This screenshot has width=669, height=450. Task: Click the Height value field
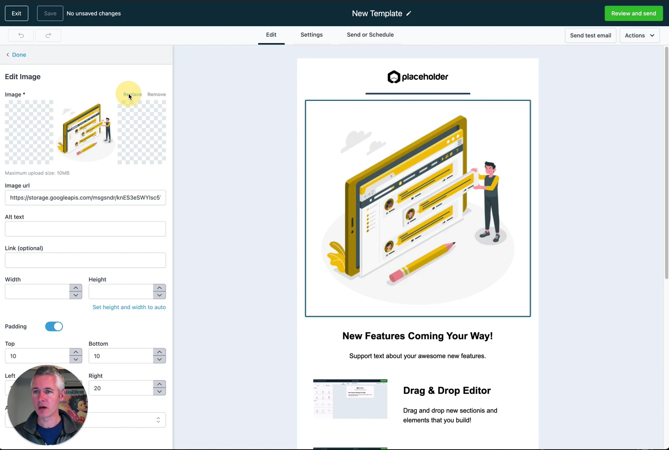pyautogui.click(x=121, y=292)
